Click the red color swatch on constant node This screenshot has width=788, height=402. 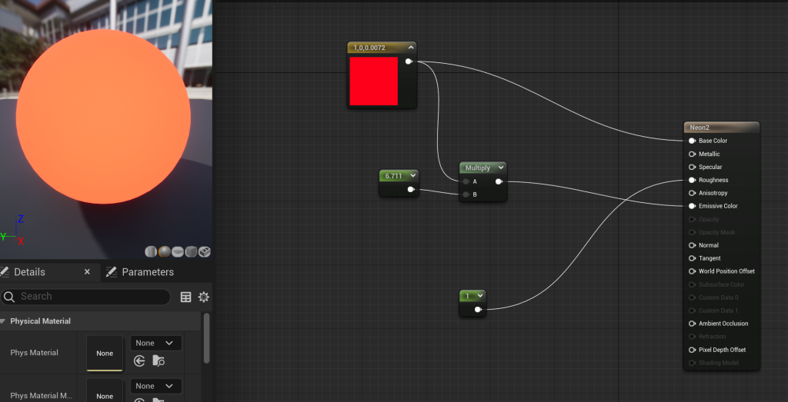pos(374,81)
